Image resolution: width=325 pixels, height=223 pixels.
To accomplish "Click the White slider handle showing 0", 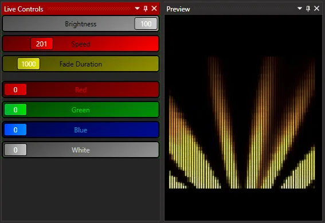I will click(15, 150).
